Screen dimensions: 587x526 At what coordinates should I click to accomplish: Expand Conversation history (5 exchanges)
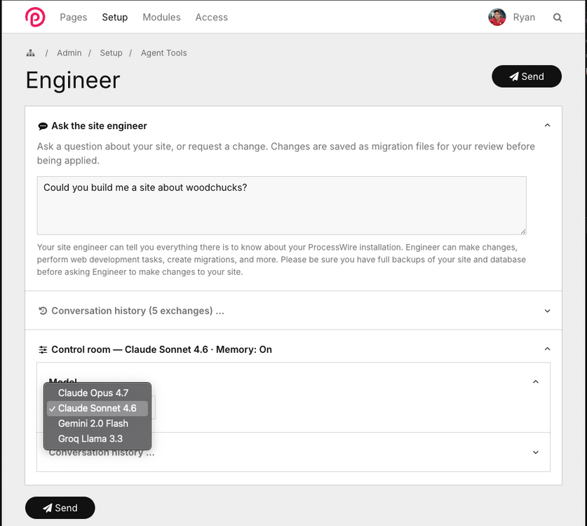tap(547, 311)
